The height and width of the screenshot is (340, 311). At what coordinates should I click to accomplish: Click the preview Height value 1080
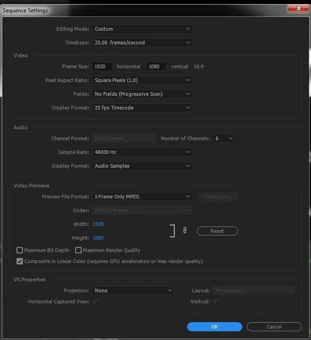tap(98, 238)
